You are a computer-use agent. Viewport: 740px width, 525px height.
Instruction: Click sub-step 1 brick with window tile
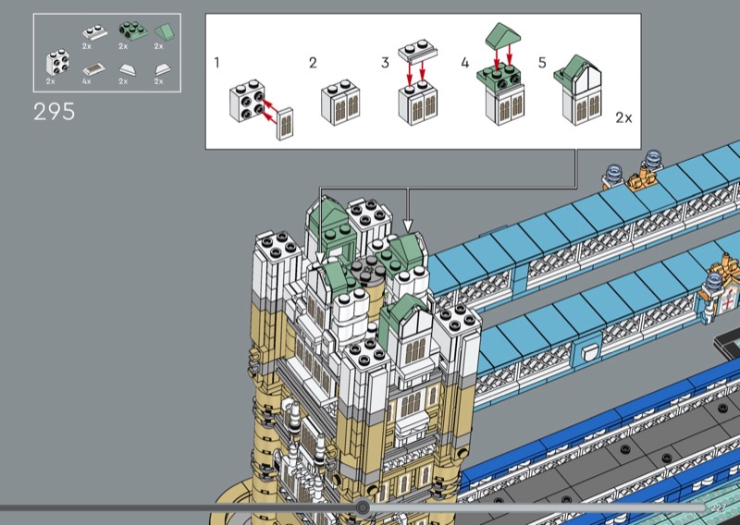tap(261, 109)
